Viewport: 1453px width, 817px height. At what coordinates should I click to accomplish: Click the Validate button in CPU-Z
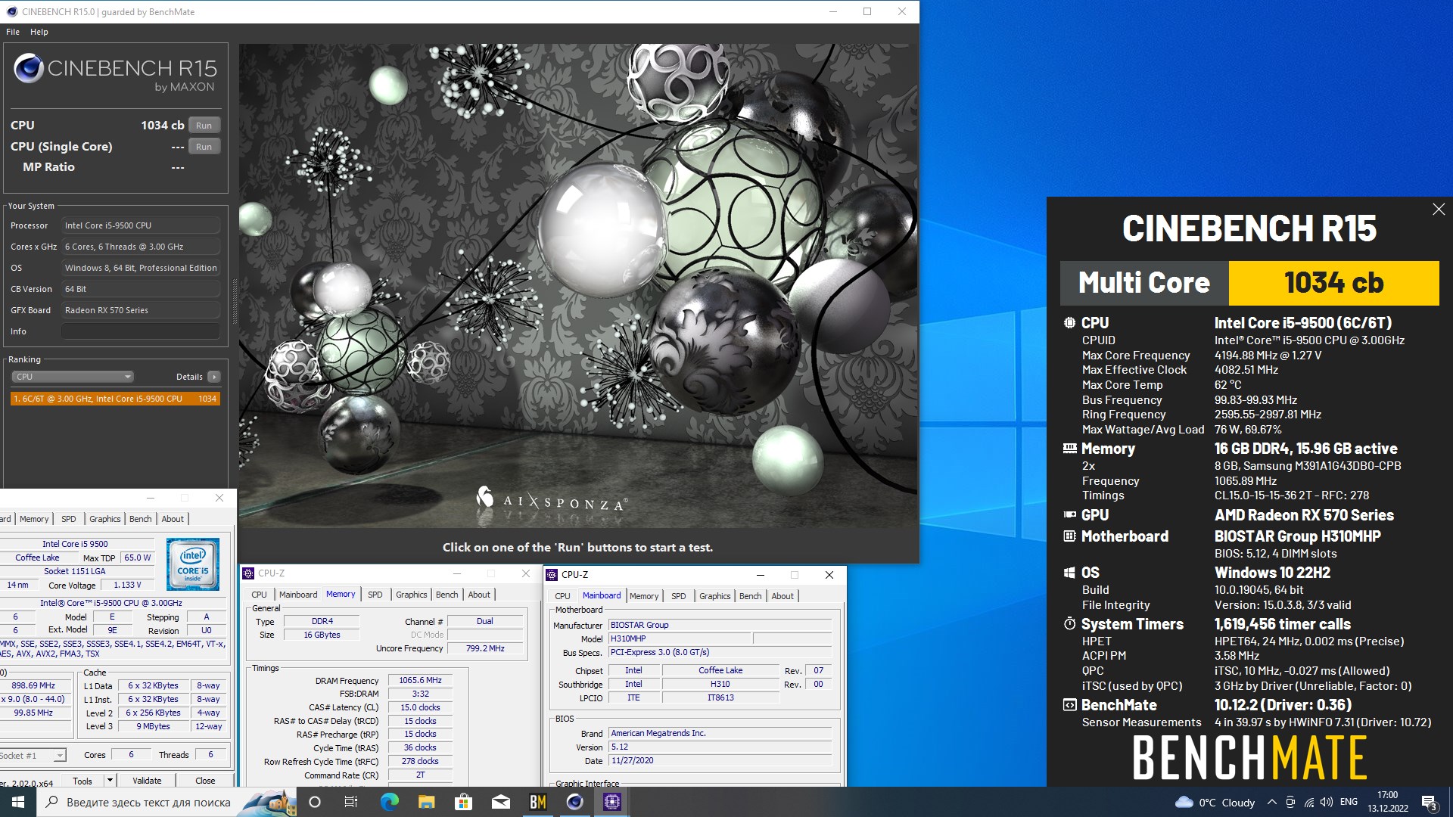pos(147,781)
